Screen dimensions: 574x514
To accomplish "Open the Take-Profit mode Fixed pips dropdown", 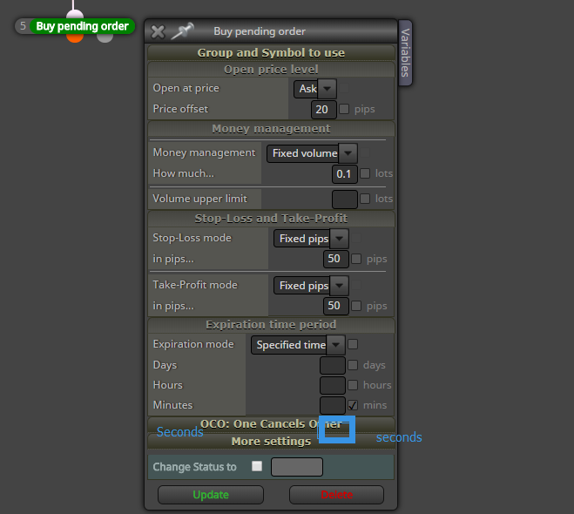I will pyautogui.click(x=311, y=286).
